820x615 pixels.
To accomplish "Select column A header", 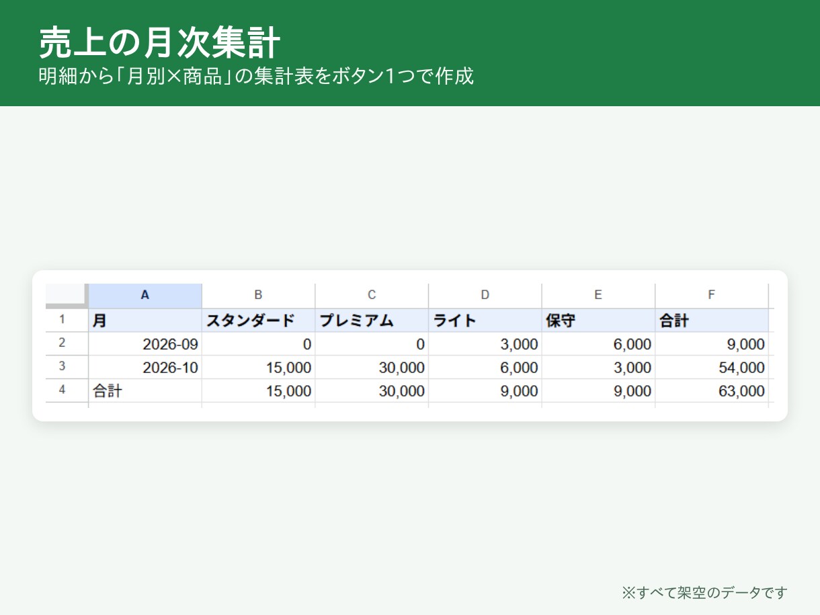I will (x=145, y=295).
